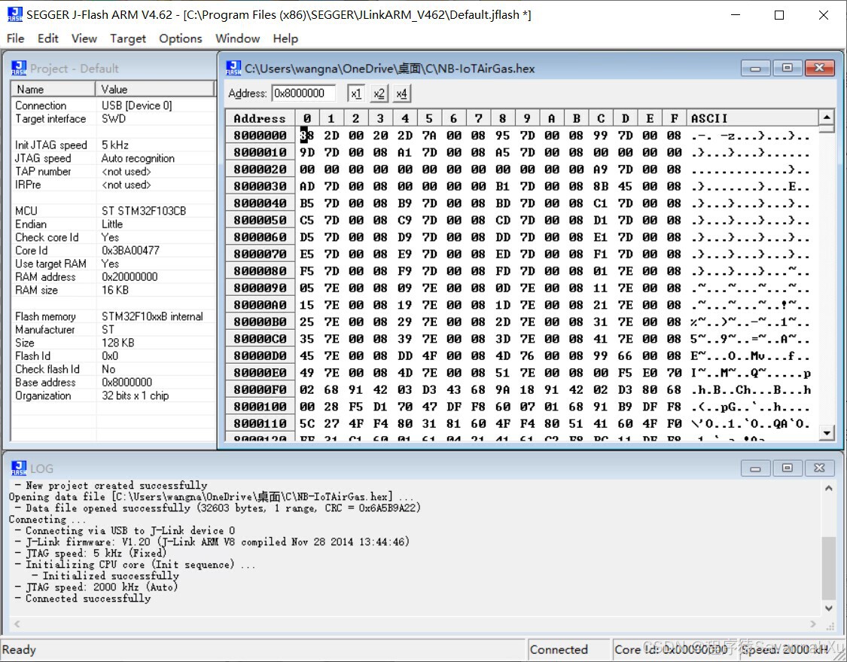Click Endian value Little
Screen dimensions: 847x662
click(x=112, y=224)
